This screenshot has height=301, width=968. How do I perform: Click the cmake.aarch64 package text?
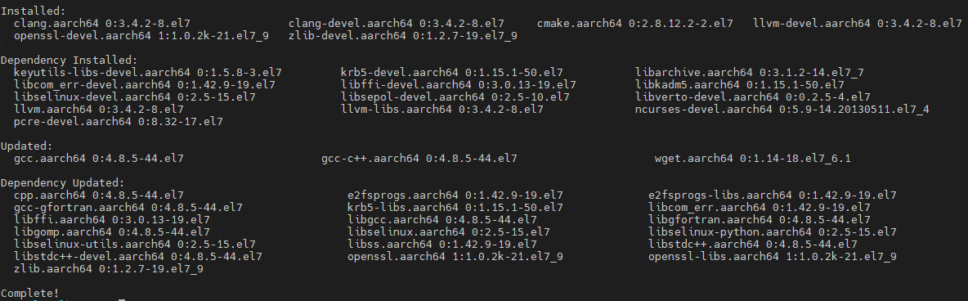[635, 24]
